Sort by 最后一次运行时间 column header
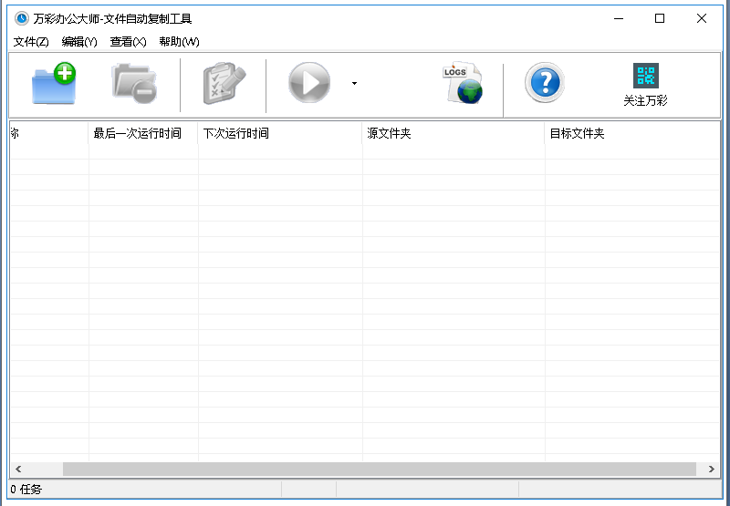The width and height of the screenshot is (730, 506). (x=138, y=134)
